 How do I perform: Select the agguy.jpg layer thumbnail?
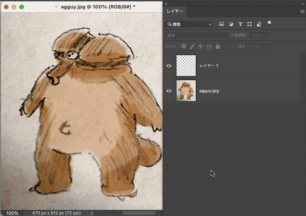186,91
